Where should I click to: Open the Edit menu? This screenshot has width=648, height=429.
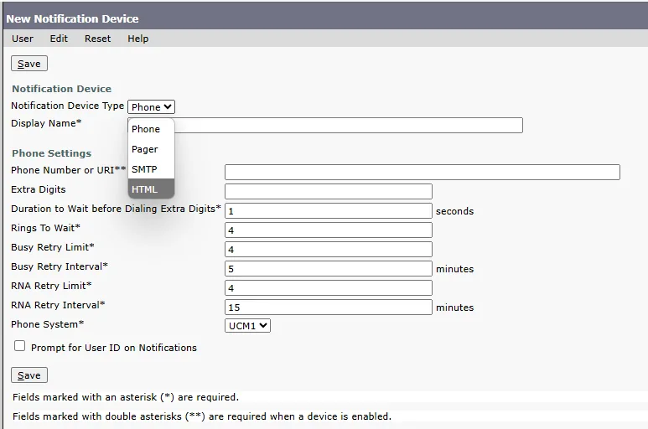point(59,39)
